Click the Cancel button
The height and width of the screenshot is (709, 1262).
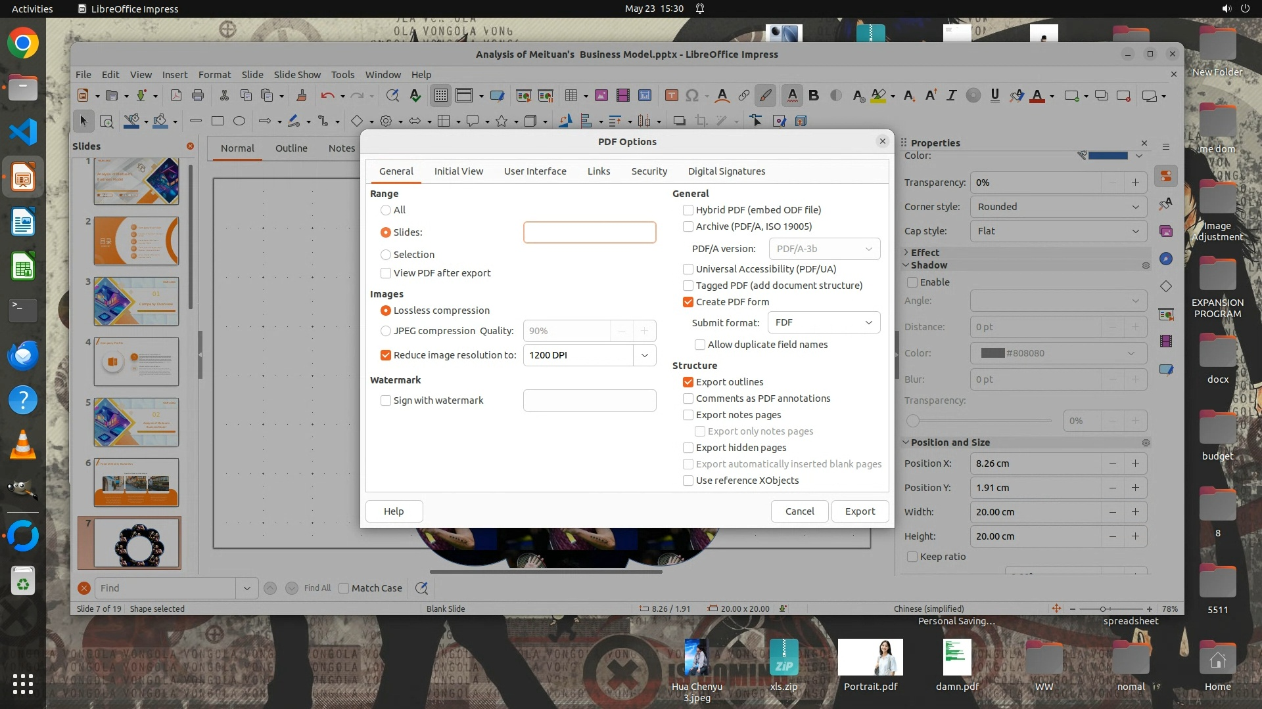(799, 511)
